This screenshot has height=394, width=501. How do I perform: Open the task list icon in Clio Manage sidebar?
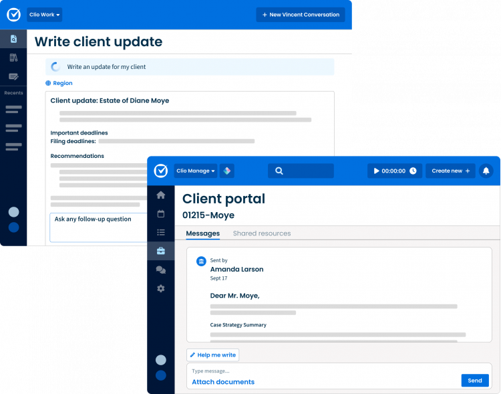coord(160,233)
